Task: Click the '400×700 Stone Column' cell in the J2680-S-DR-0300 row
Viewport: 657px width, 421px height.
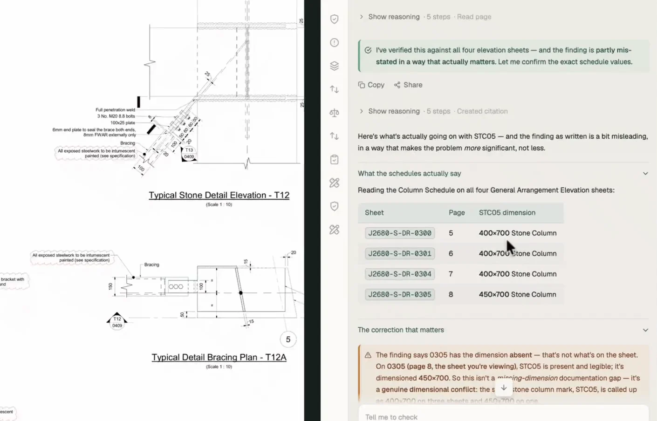Action: pos(518,233)
